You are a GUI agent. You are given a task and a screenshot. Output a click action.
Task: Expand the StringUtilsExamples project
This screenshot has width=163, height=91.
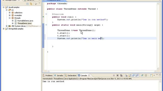[x=4, y=29]
